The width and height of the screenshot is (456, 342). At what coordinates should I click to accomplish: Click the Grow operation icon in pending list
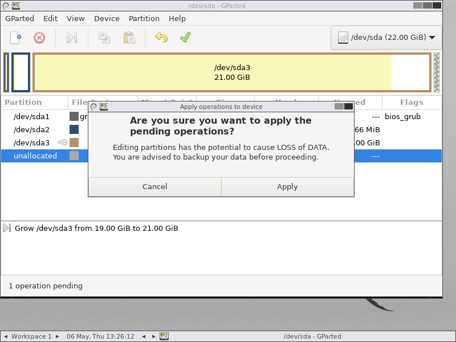[7, 228]
